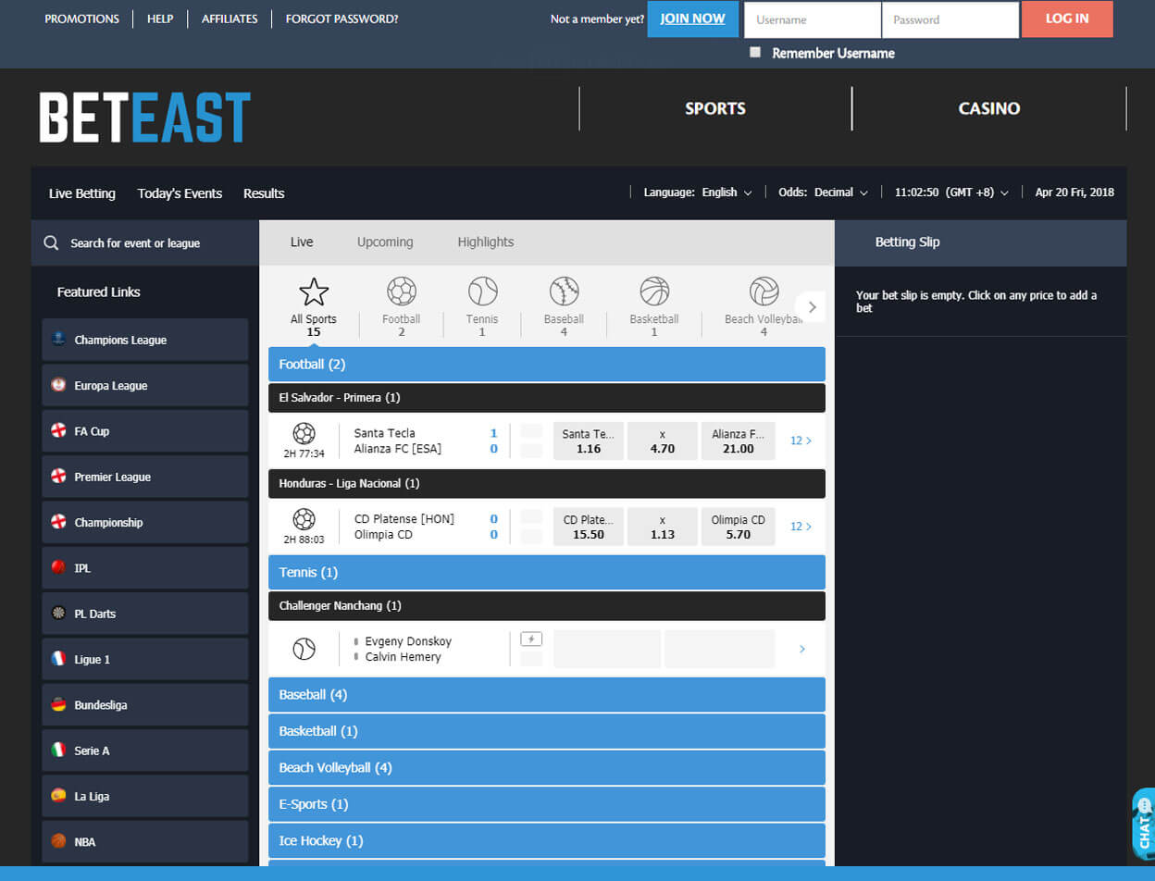Expand the Baseball (4) section
This screenshot has height=881, width=1155.
(x=547, y=695)
